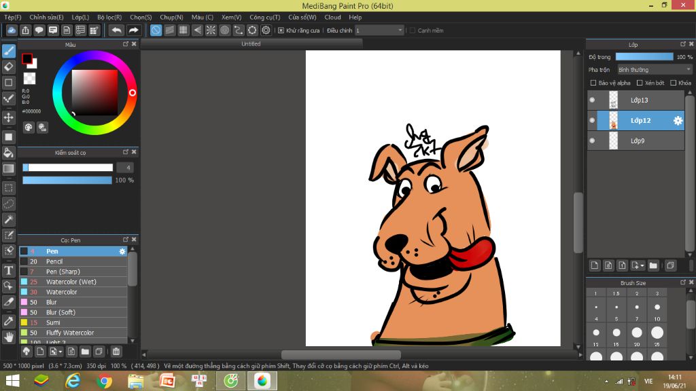Open the Pha trộn blending mode dropdown
This screenshot has width=696, height=391.
[x=655, y=70]
